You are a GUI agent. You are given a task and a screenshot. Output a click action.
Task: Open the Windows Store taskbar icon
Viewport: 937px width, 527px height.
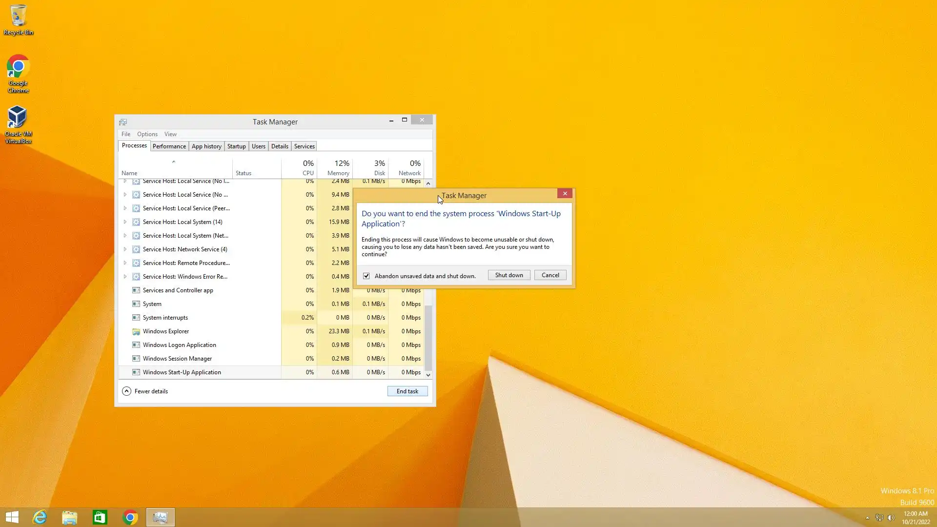pos(100,517)
